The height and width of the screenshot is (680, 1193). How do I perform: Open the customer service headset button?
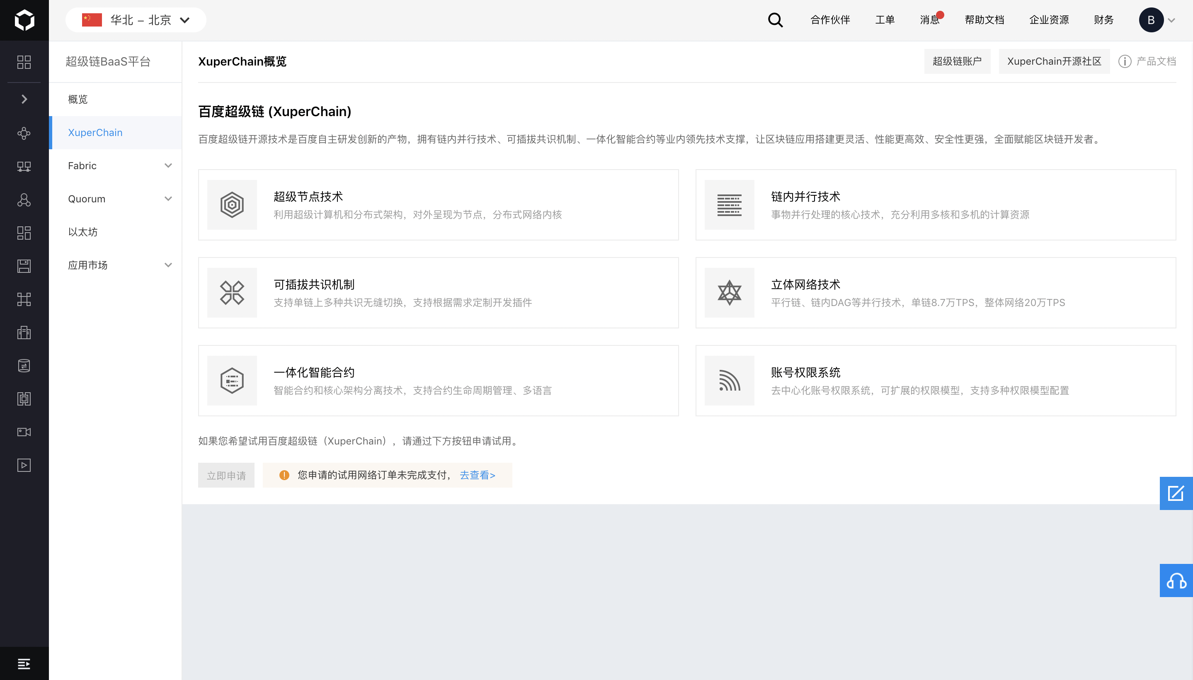1176,580
